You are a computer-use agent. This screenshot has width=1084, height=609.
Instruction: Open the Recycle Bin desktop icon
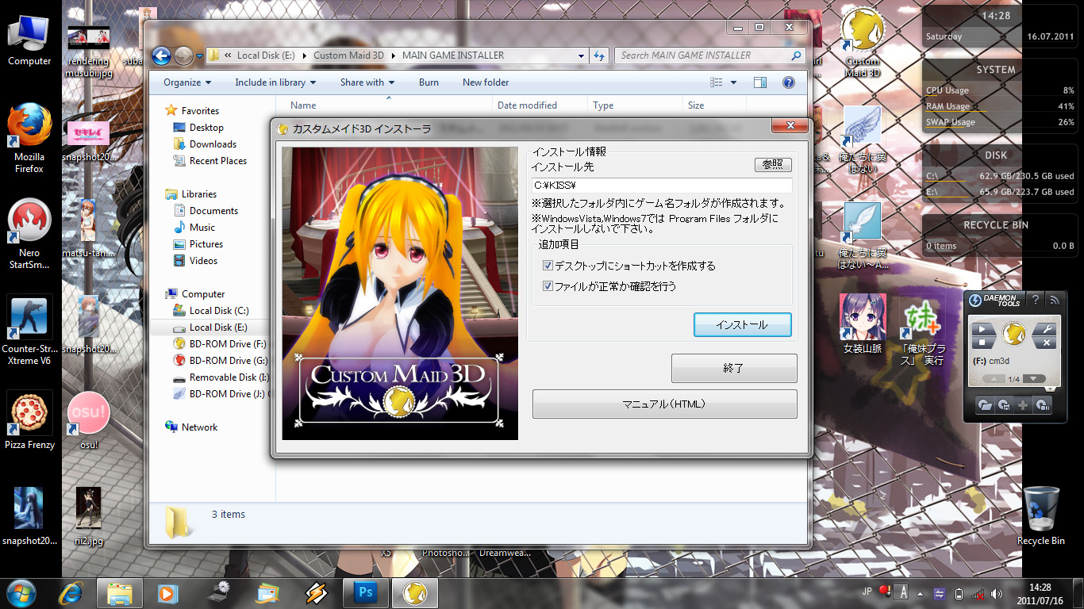(x=1040, y=516)
